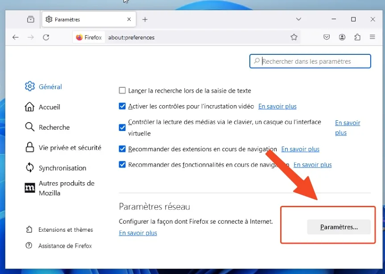Screen dimensions: 385x274
Task: Open the network Paramètres dialog
Action: point(339,227)
